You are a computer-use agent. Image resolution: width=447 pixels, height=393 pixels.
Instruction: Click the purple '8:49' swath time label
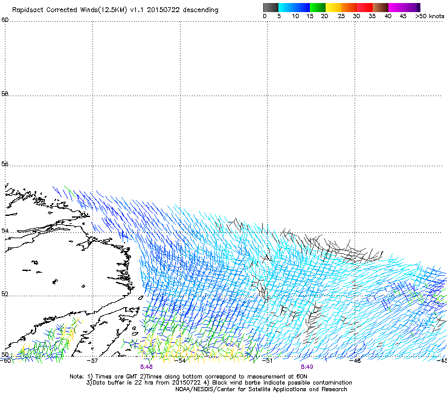point(307,367)
